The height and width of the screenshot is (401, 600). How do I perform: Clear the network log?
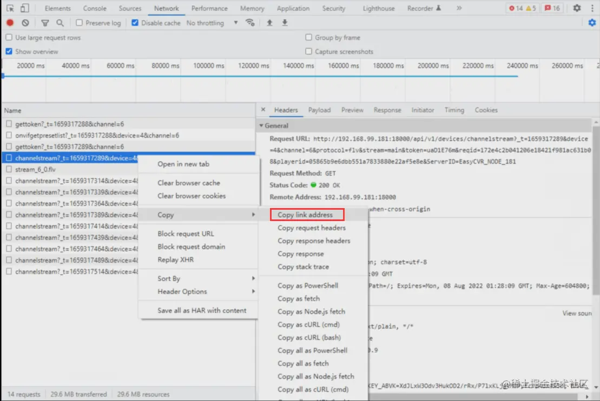point(25,23)
